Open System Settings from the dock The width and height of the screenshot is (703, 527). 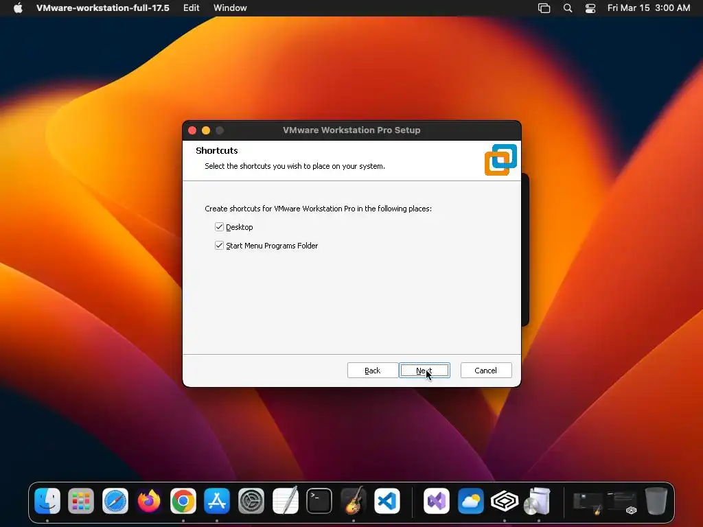click(251, 500)
